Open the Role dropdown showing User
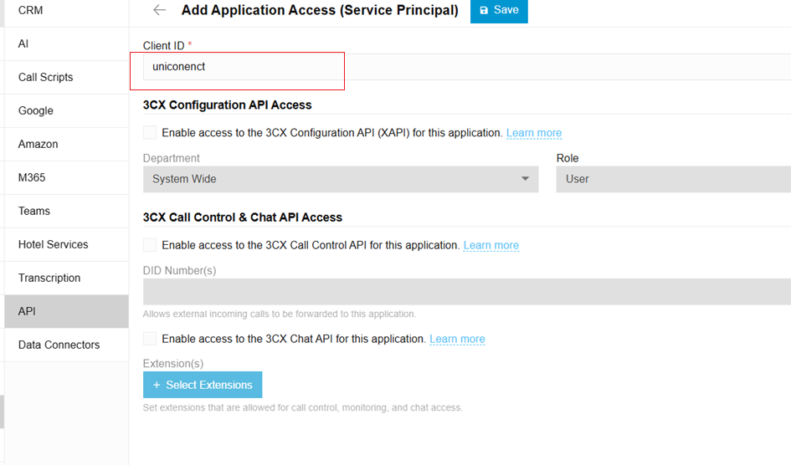791x465 pixels. (672, 179)
